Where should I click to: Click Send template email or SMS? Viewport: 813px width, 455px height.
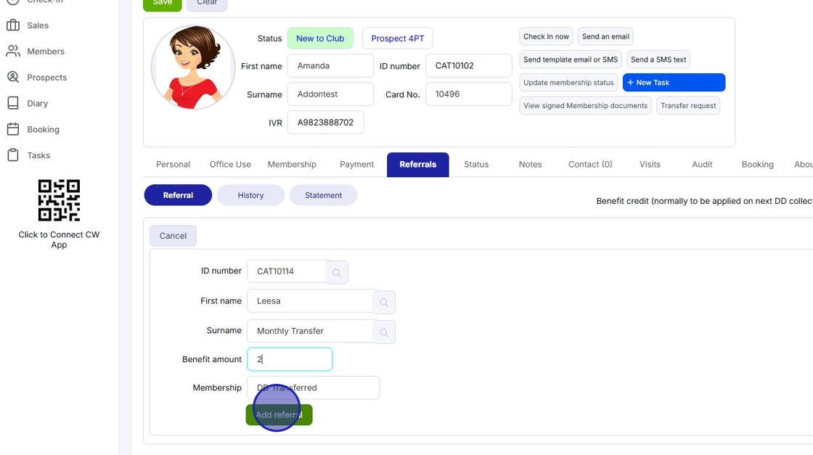571,60
